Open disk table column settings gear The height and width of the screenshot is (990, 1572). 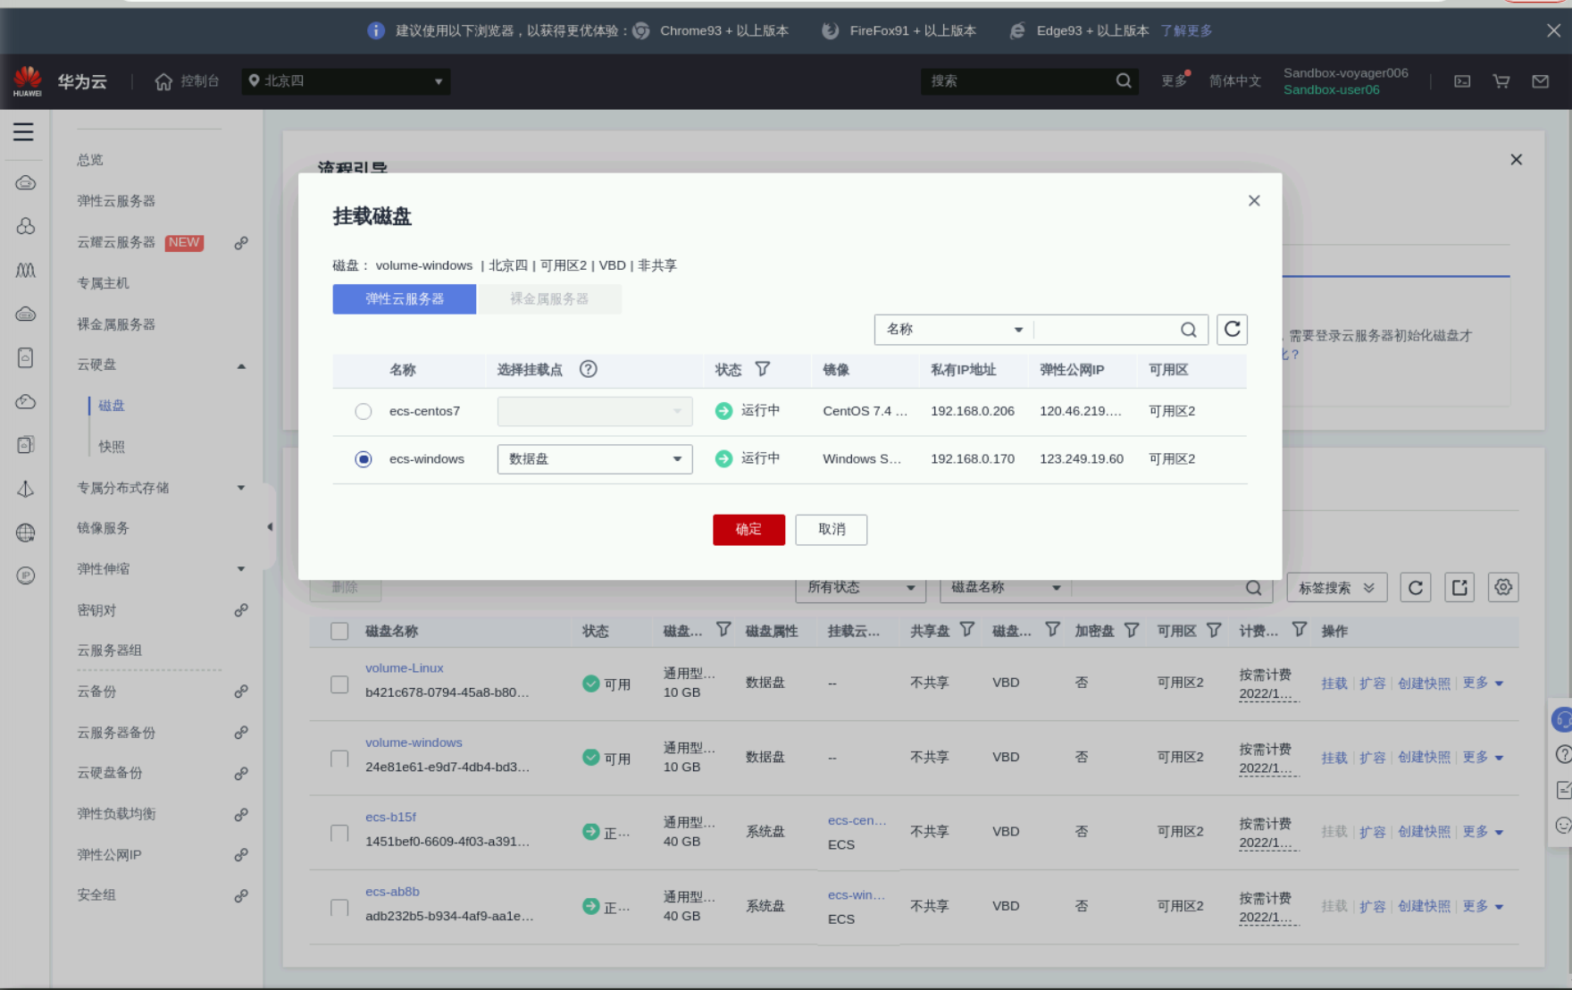[x=1503, y=587]
